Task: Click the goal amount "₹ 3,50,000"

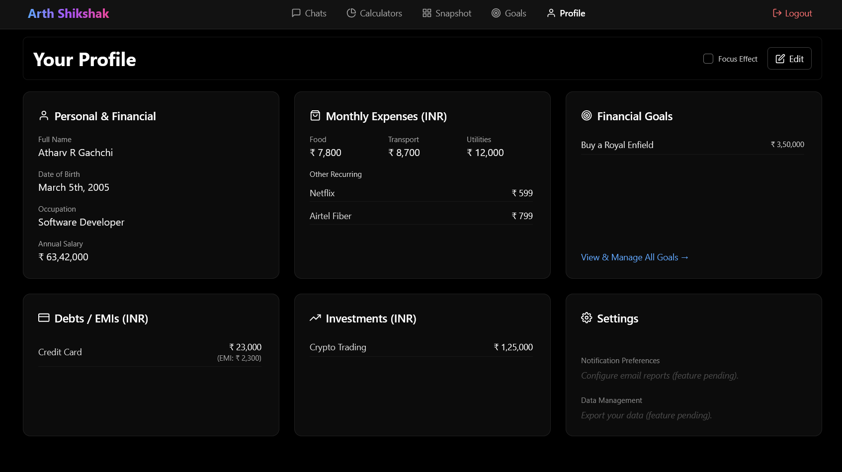Action: (787, 145)
